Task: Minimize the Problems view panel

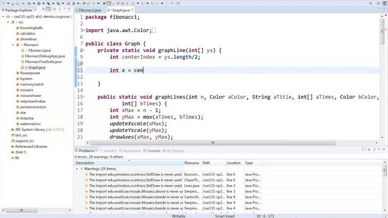Action: click(x=379, y=150)
